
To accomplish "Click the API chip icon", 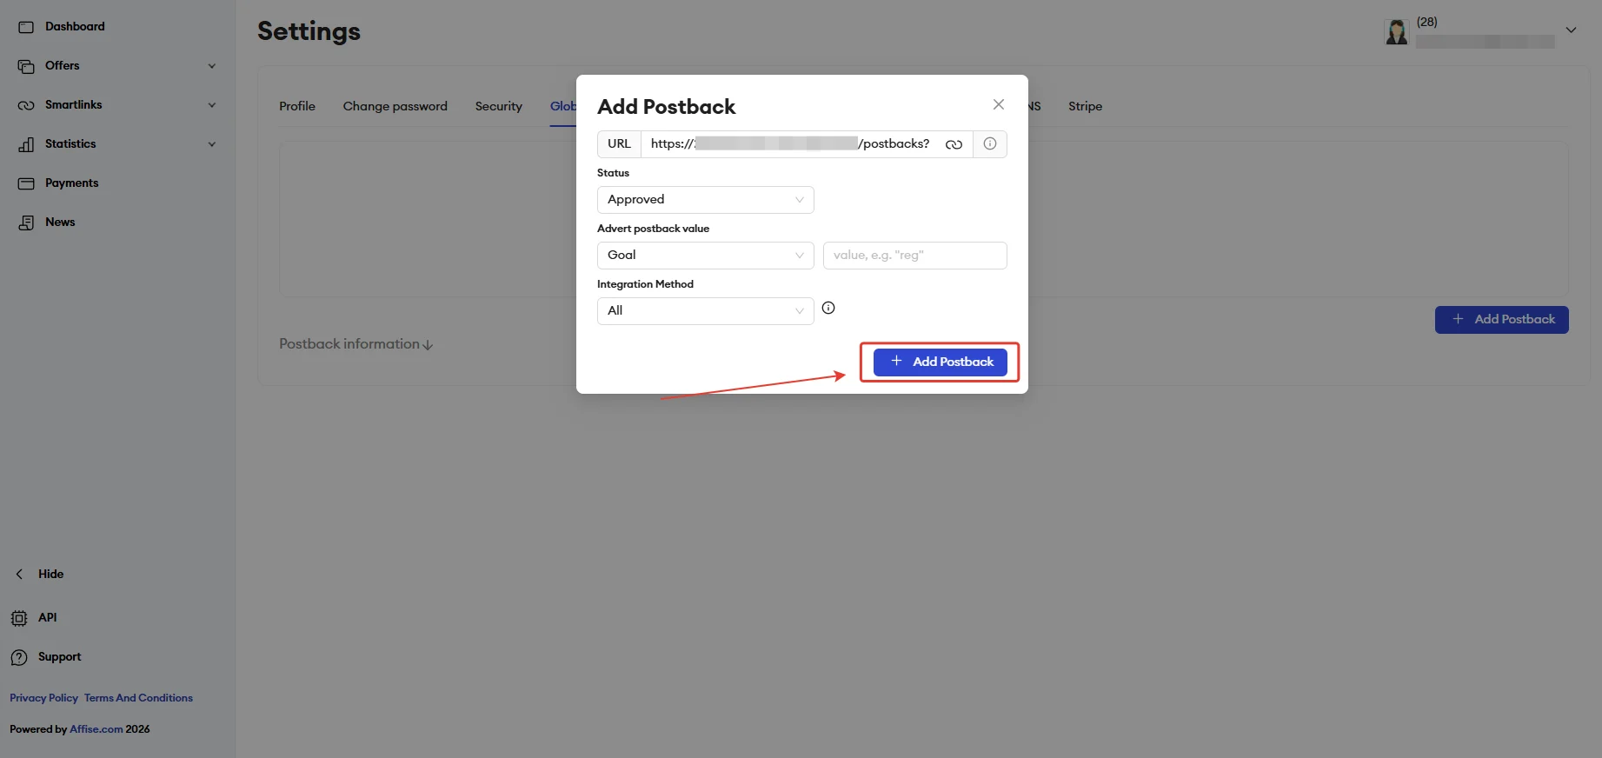I will point(19,618).
